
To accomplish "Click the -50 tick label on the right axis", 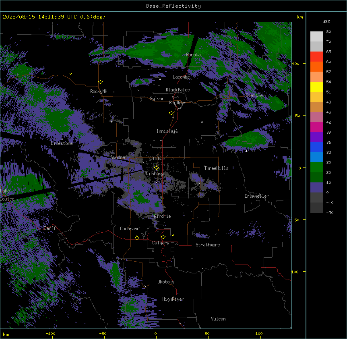I will coord(295,220).
